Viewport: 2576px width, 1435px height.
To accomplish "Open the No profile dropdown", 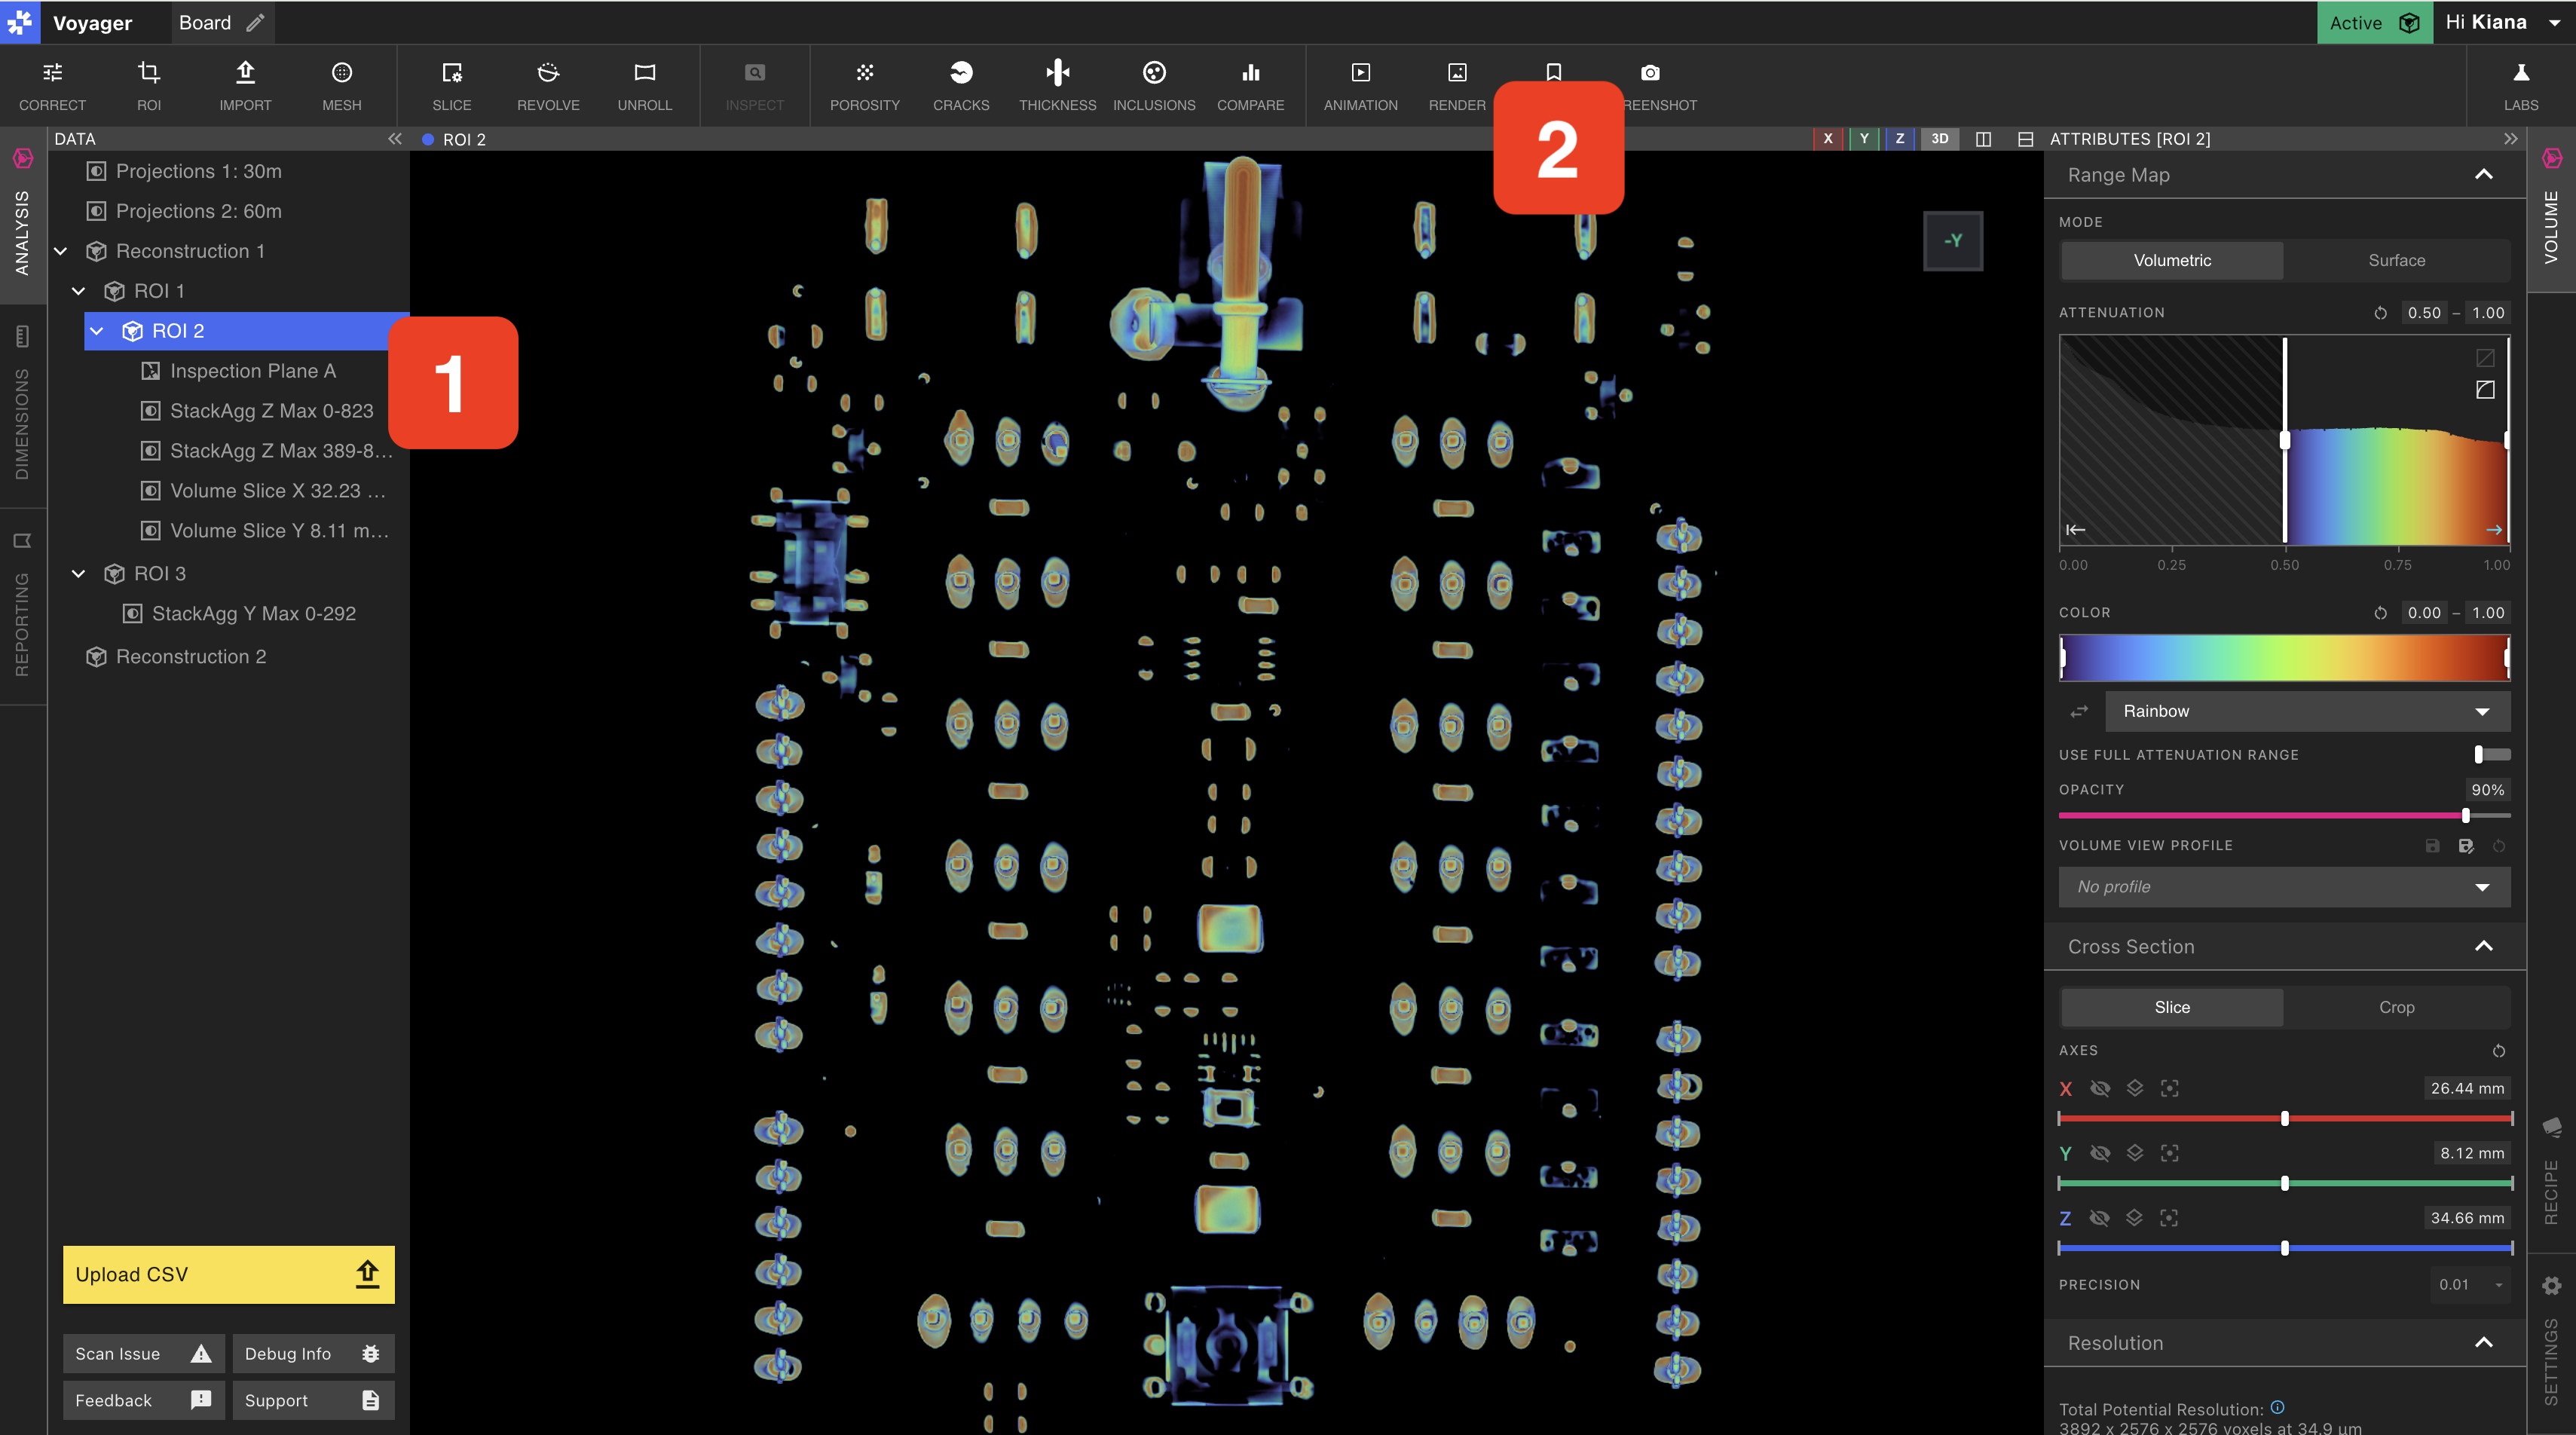I will point(2284,887).
